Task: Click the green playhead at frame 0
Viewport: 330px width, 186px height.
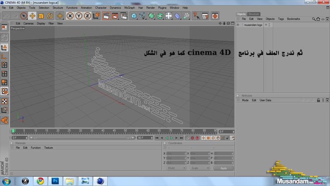Action: pyautogui.click(x=13, y=131)
